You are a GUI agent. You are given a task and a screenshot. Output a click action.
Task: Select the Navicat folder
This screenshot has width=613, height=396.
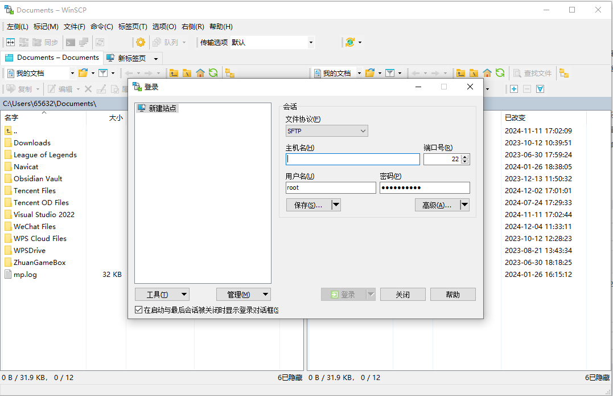(x=26, y=167)
